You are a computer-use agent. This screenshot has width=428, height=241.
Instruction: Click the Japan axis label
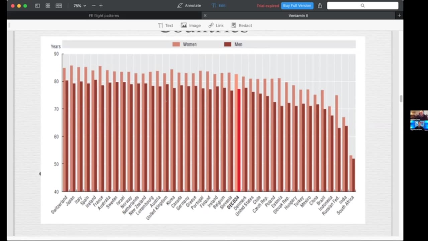pos(70,201)
